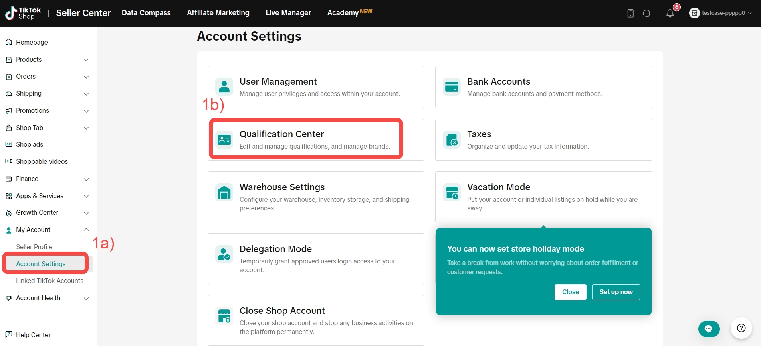Click the mobile phone icon in header
This screenshot has width=761, height=346.
(630, 13)
